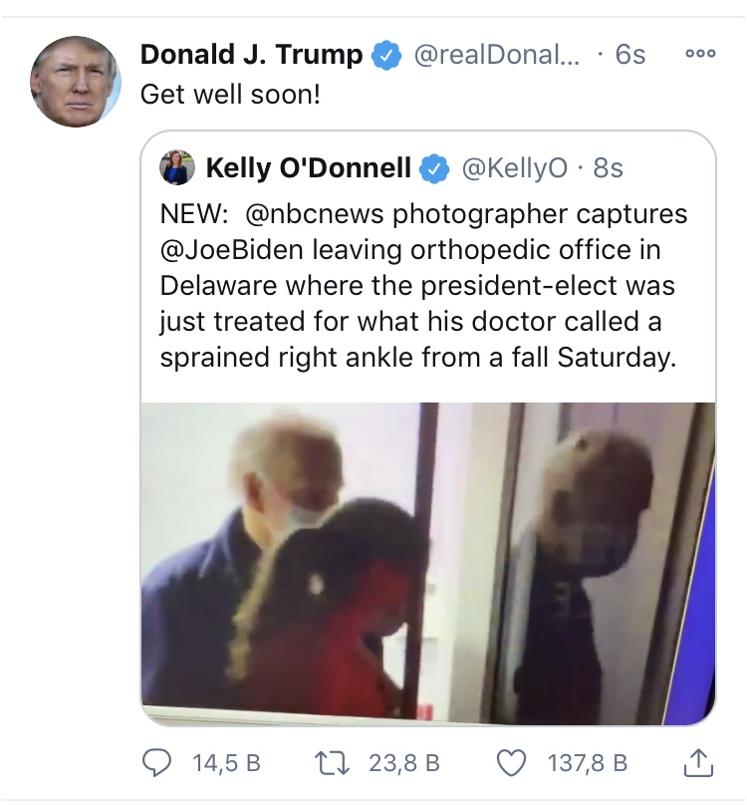This screenshot has width=747, height=805.
Task: Open the quoted tweet's video thumbnail
Action: [x=428, y=564]
